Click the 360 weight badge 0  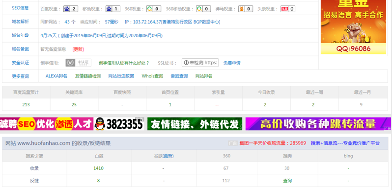point(153,9)
